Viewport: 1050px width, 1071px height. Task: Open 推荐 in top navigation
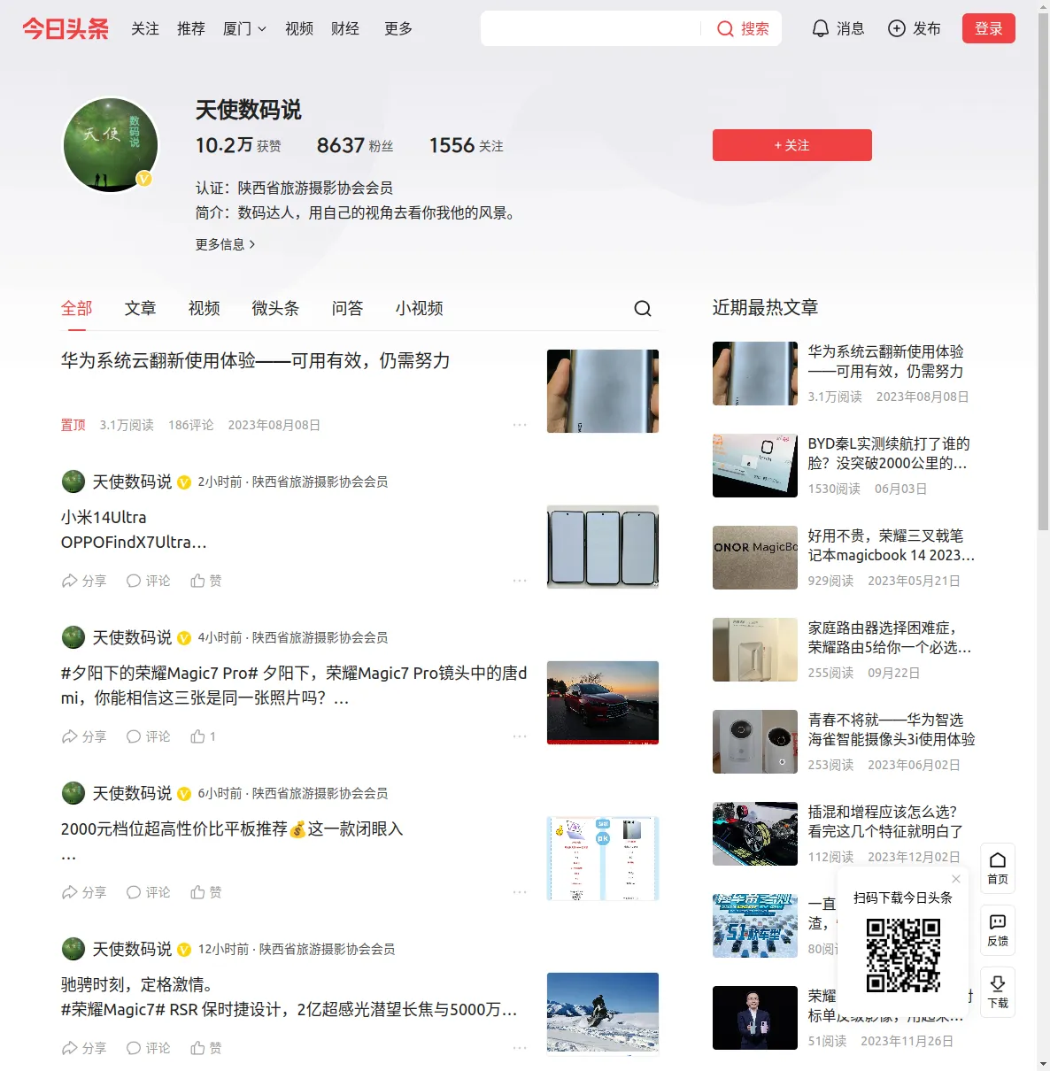191,28
